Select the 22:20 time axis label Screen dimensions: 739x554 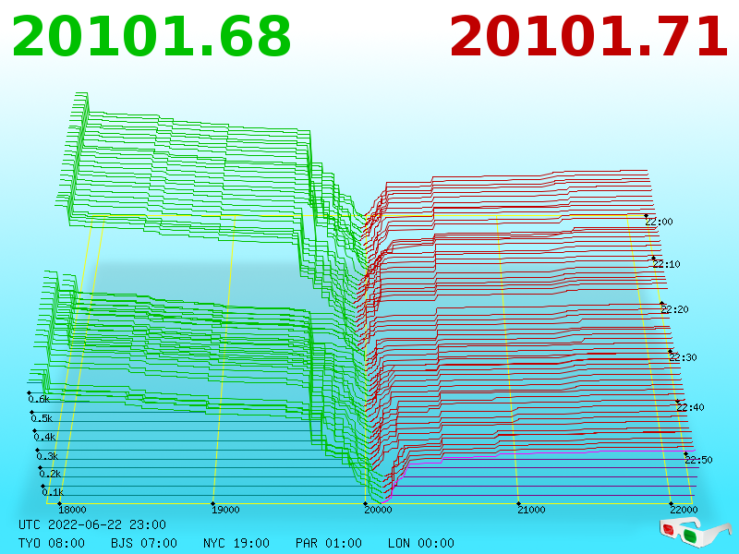click(674, 309)
